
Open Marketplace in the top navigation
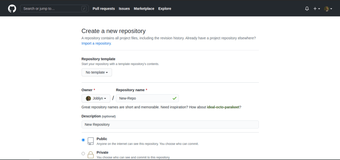[x=144, y=9]
